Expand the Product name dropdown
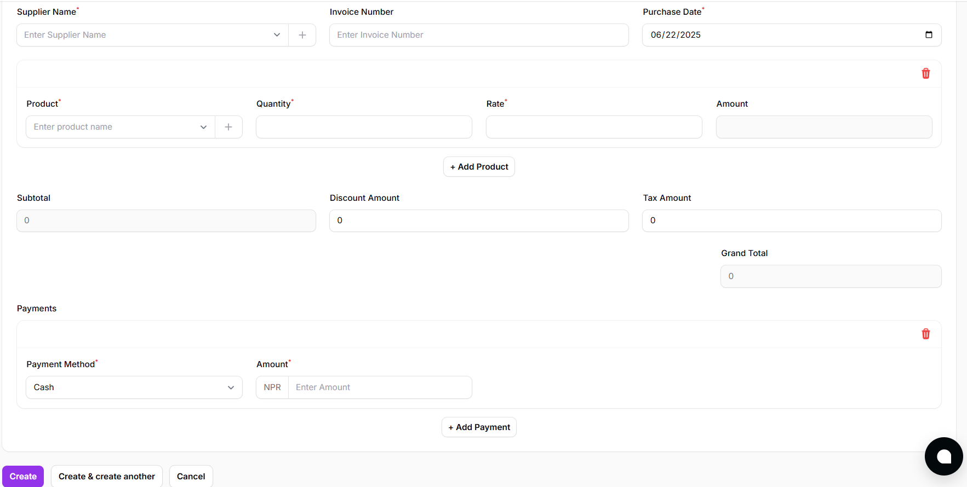Viewport: 967px width, 487px height. point(203,127)
